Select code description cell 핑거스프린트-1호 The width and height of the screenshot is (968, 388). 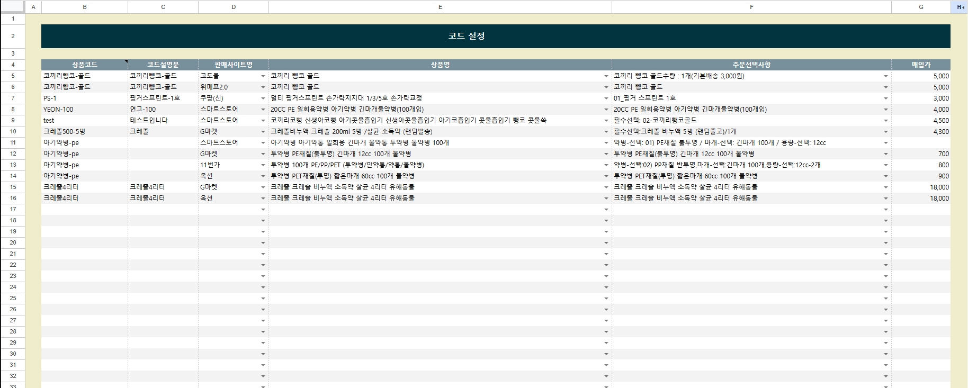click(x=163, y=98)
